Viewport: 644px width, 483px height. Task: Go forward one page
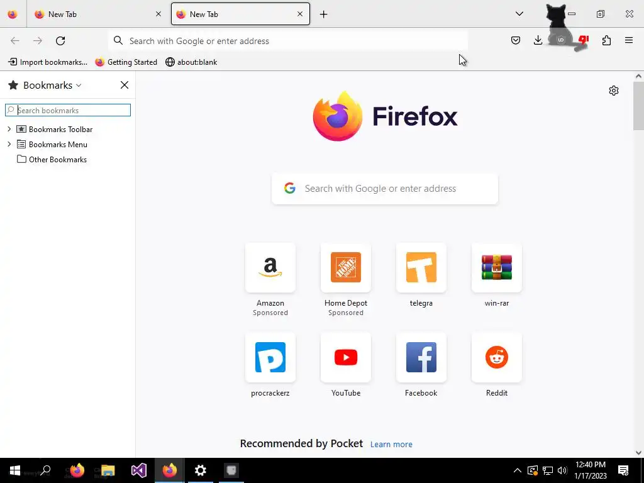click(37, 41)
